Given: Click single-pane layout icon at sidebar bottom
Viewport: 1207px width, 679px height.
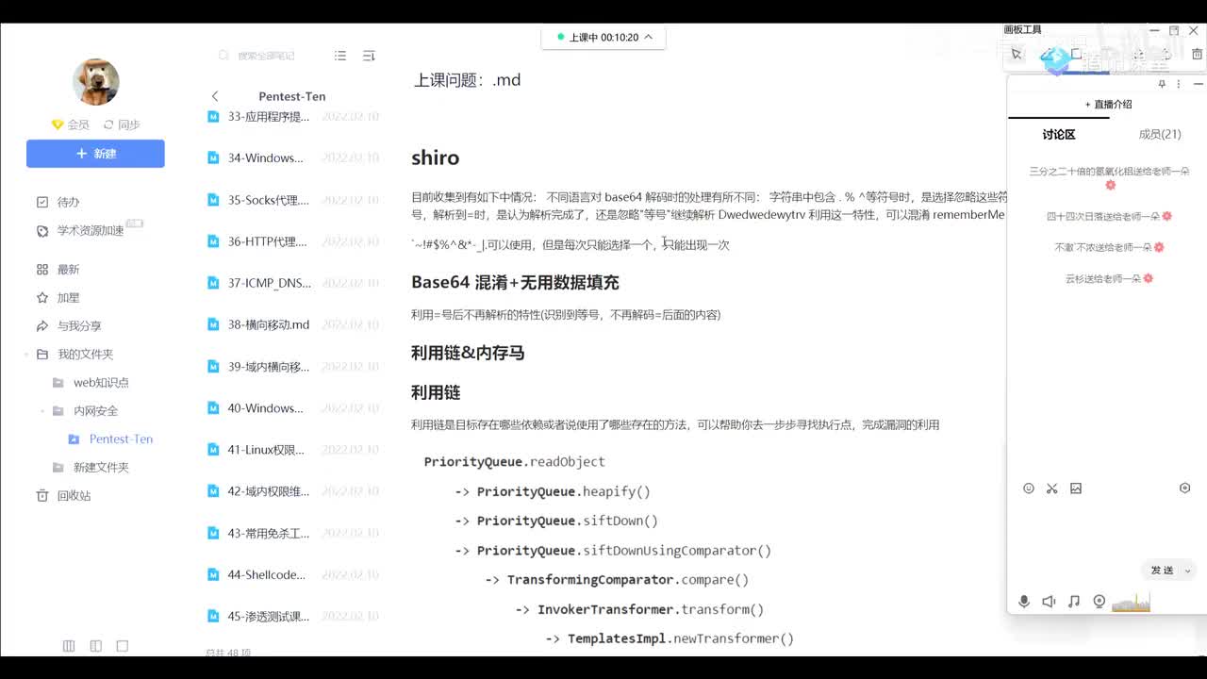Looking at the screenshot, I should pos(122,646).
